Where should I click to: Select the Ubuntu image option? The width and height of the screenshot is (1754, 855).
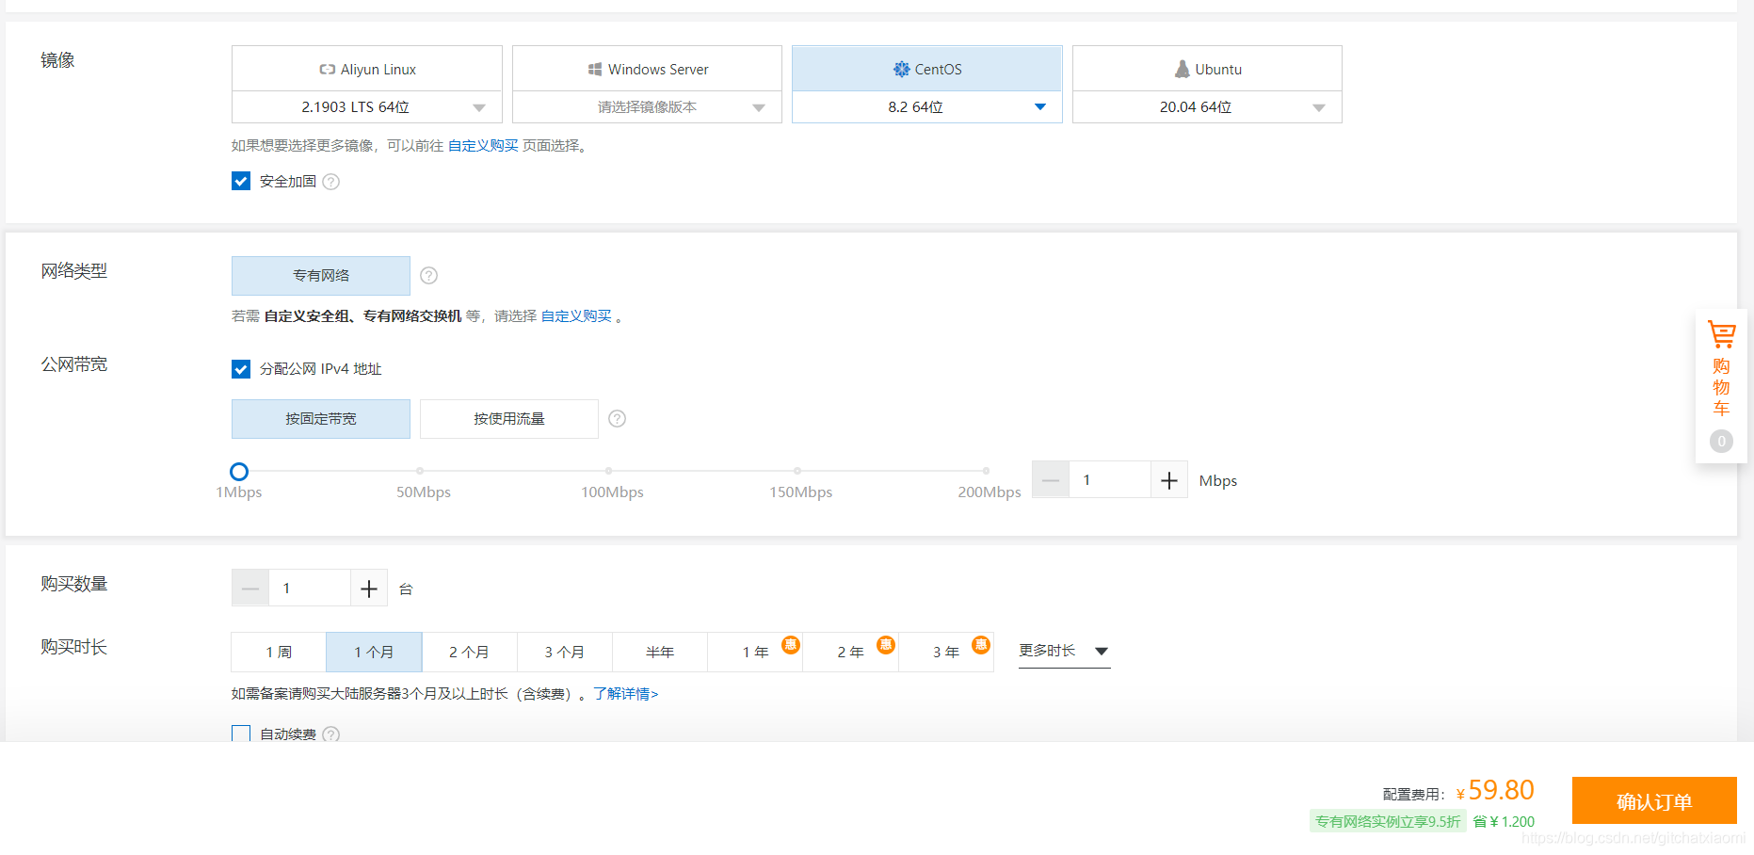[1207, 69]
